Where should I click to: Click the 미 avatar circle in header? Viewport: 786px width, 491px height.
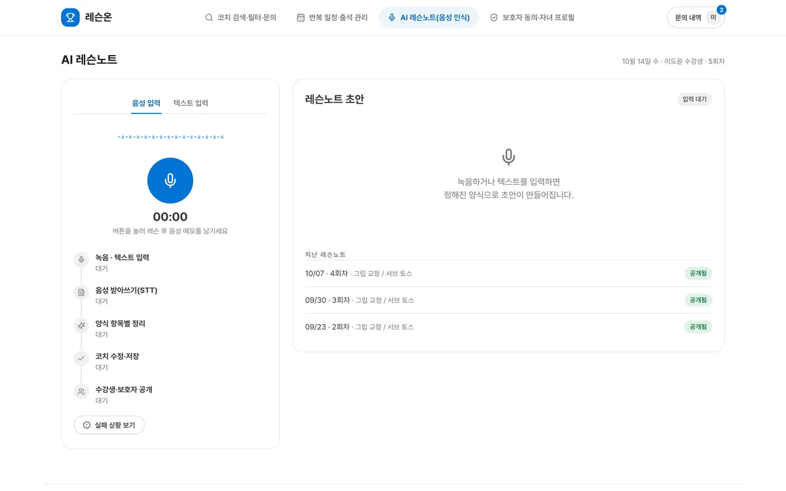(713, 18)
